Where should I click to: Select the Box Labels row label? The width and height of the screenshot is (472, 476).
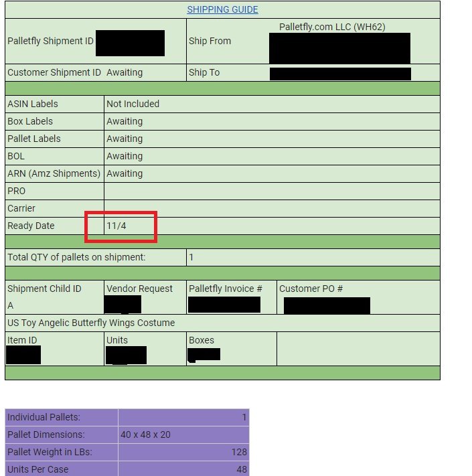coord(30,121)
